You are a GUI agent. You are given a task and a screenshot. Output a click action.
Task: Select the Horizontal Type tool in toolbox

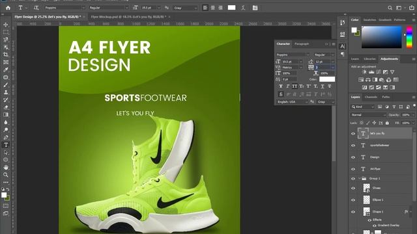click(x=6, y=145)
